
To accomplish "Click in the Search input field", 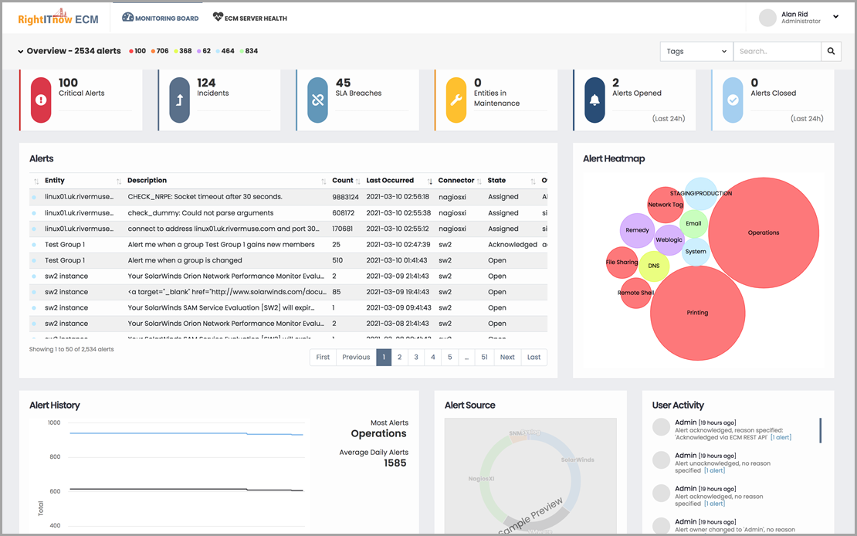I will coord(777,52).
